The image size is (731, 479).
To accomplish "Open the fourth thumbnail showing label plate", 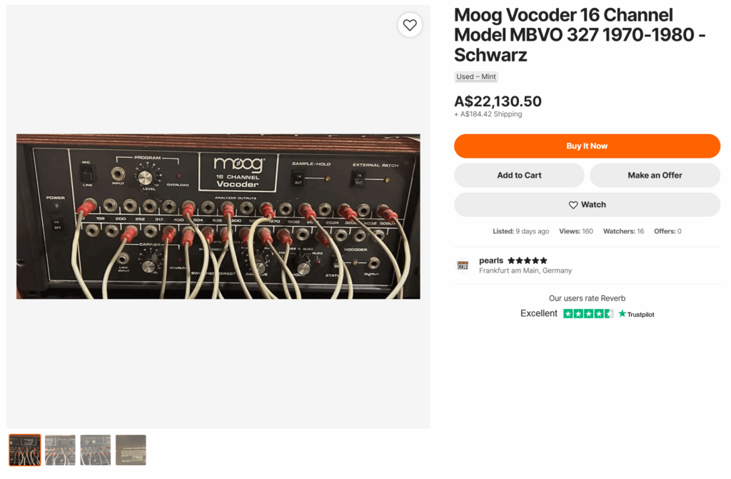I will tap(131, 450).
